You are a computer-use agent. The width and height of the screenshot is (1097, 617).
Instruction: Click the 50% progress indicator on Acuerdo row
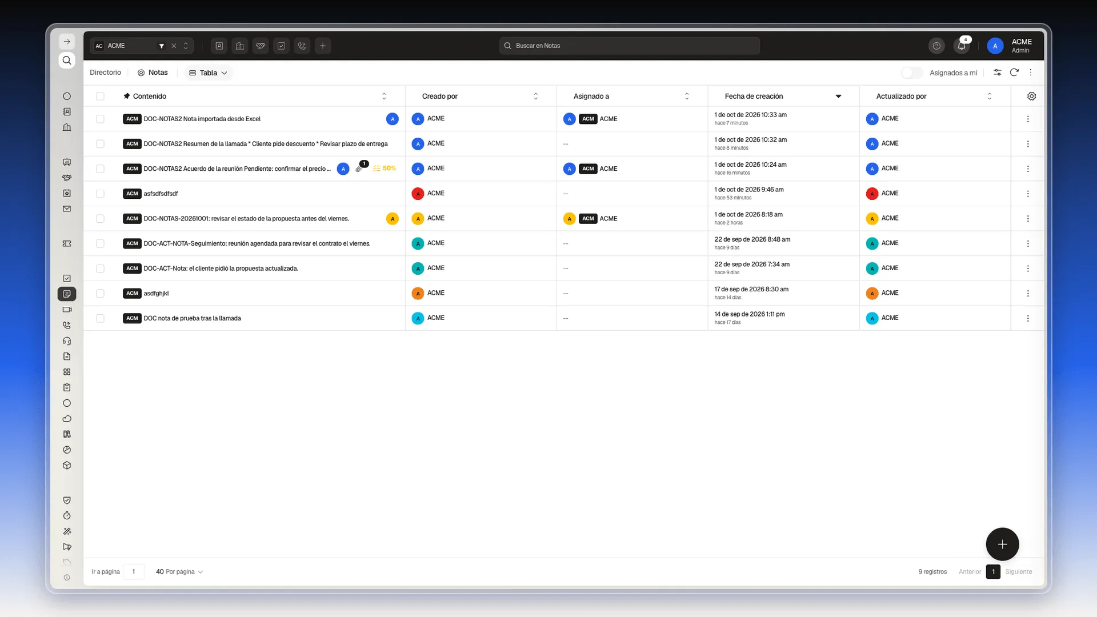tap(385, 169)
